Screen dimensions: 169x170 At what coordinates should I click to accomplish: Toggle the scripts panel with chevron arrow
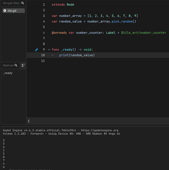[x=29, y=121]
